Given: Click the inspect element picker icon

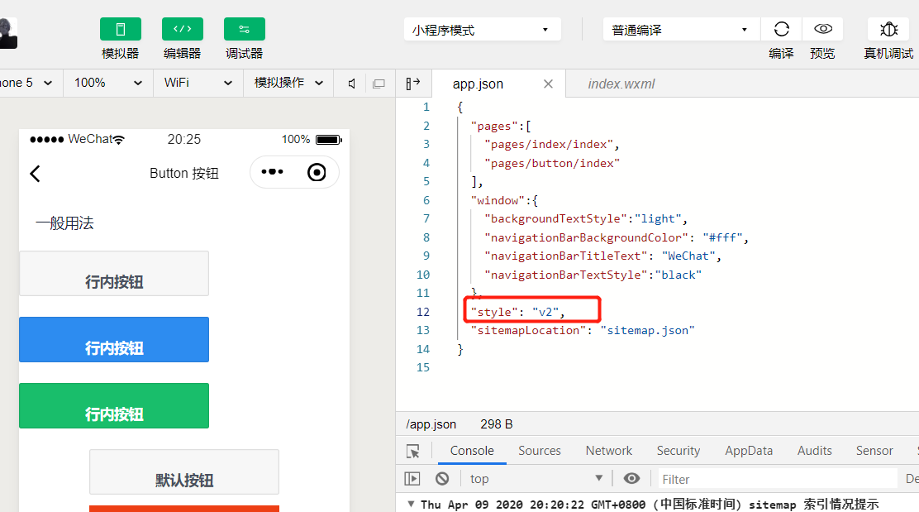Looking at the screenshot, I should [412, 451].
